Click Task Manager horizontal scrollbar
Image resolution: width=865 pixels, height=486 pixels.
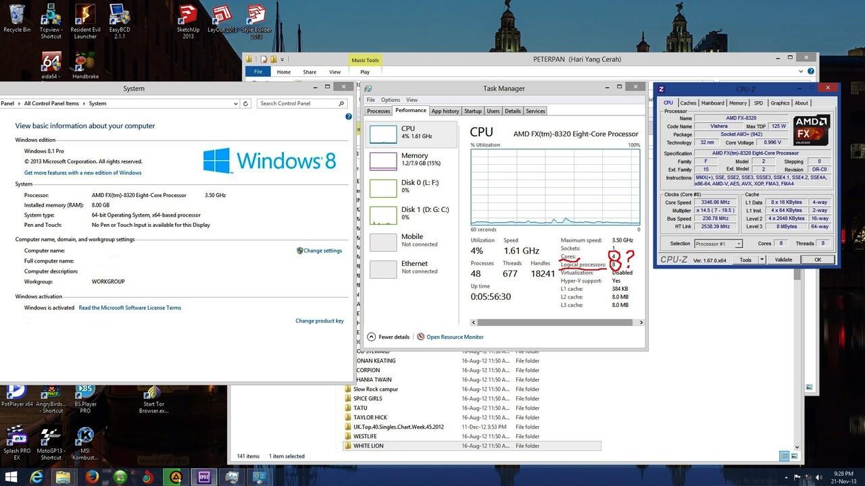[556, 322]
